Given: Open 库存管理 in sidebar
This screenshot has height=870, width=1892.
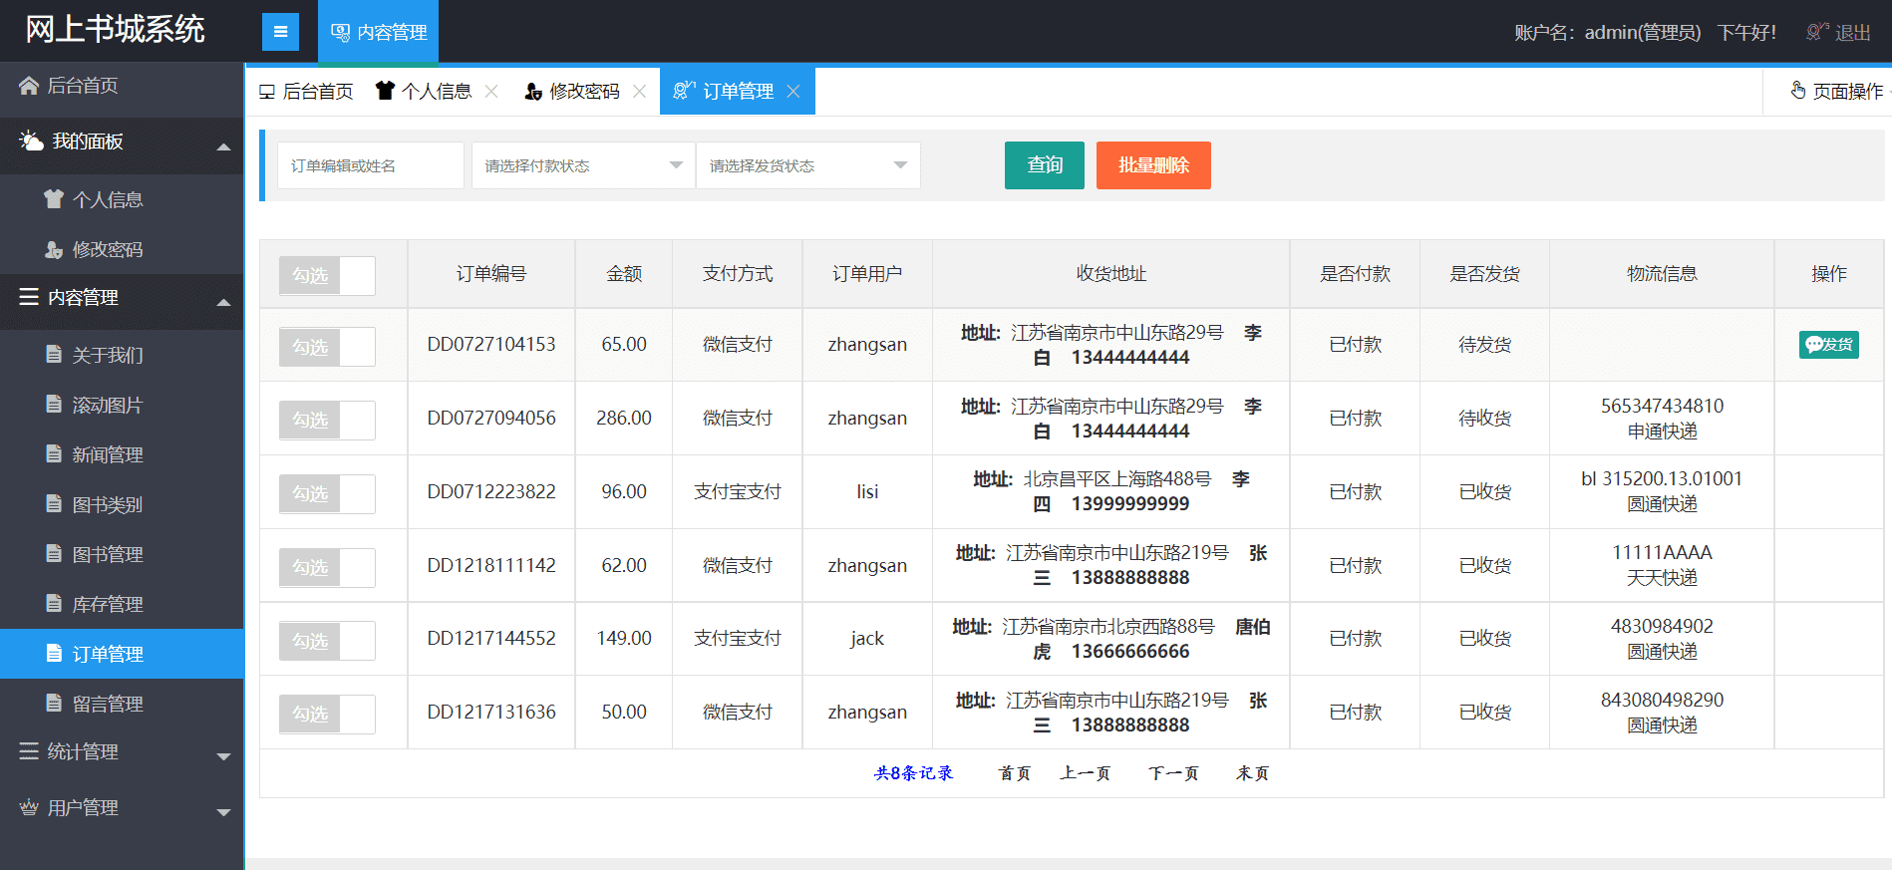Looking at the screenshot, I should (x=122, y=604).
